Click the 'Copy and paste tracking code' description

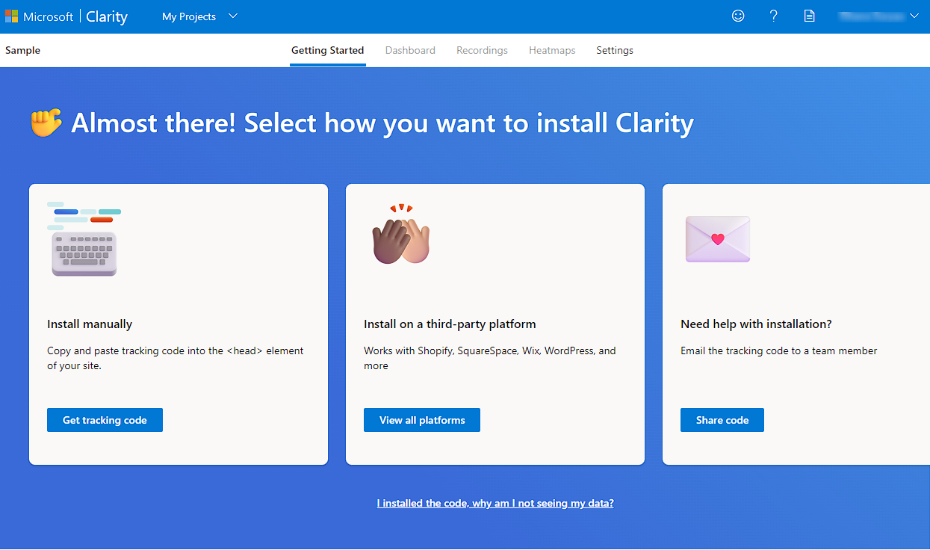point(176,358)
